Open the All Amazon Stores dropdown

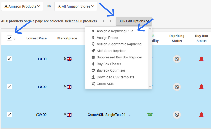[76, 6]
